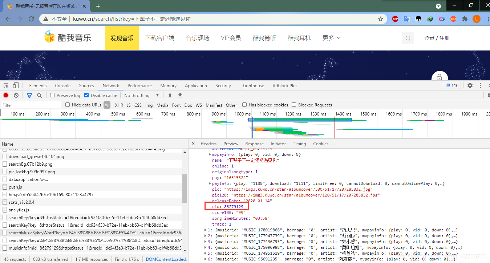This screenshot has height=263, width=490.
Task: Open the Response tab
Action: pos(254,143)
